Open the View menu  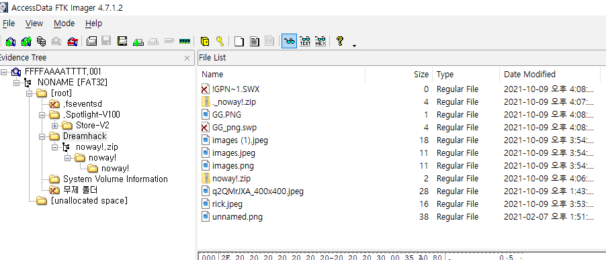click(34, 24)
